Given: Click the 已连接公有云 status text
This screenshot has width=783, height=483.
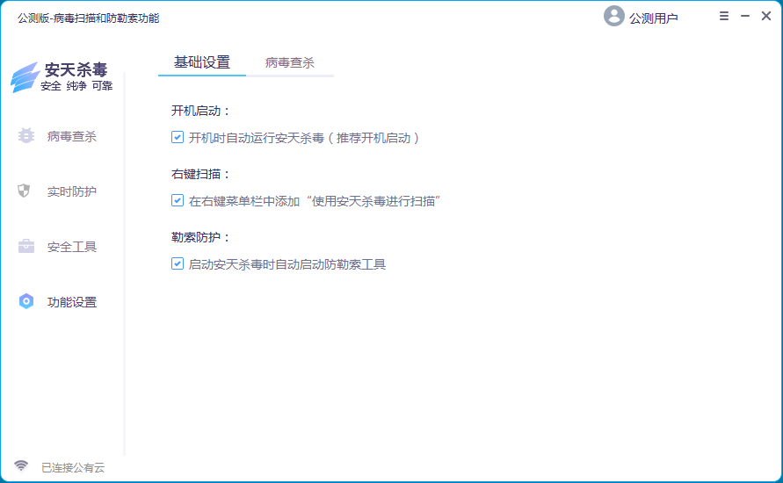Looking at the screenshot, I should tap(73, 467).
